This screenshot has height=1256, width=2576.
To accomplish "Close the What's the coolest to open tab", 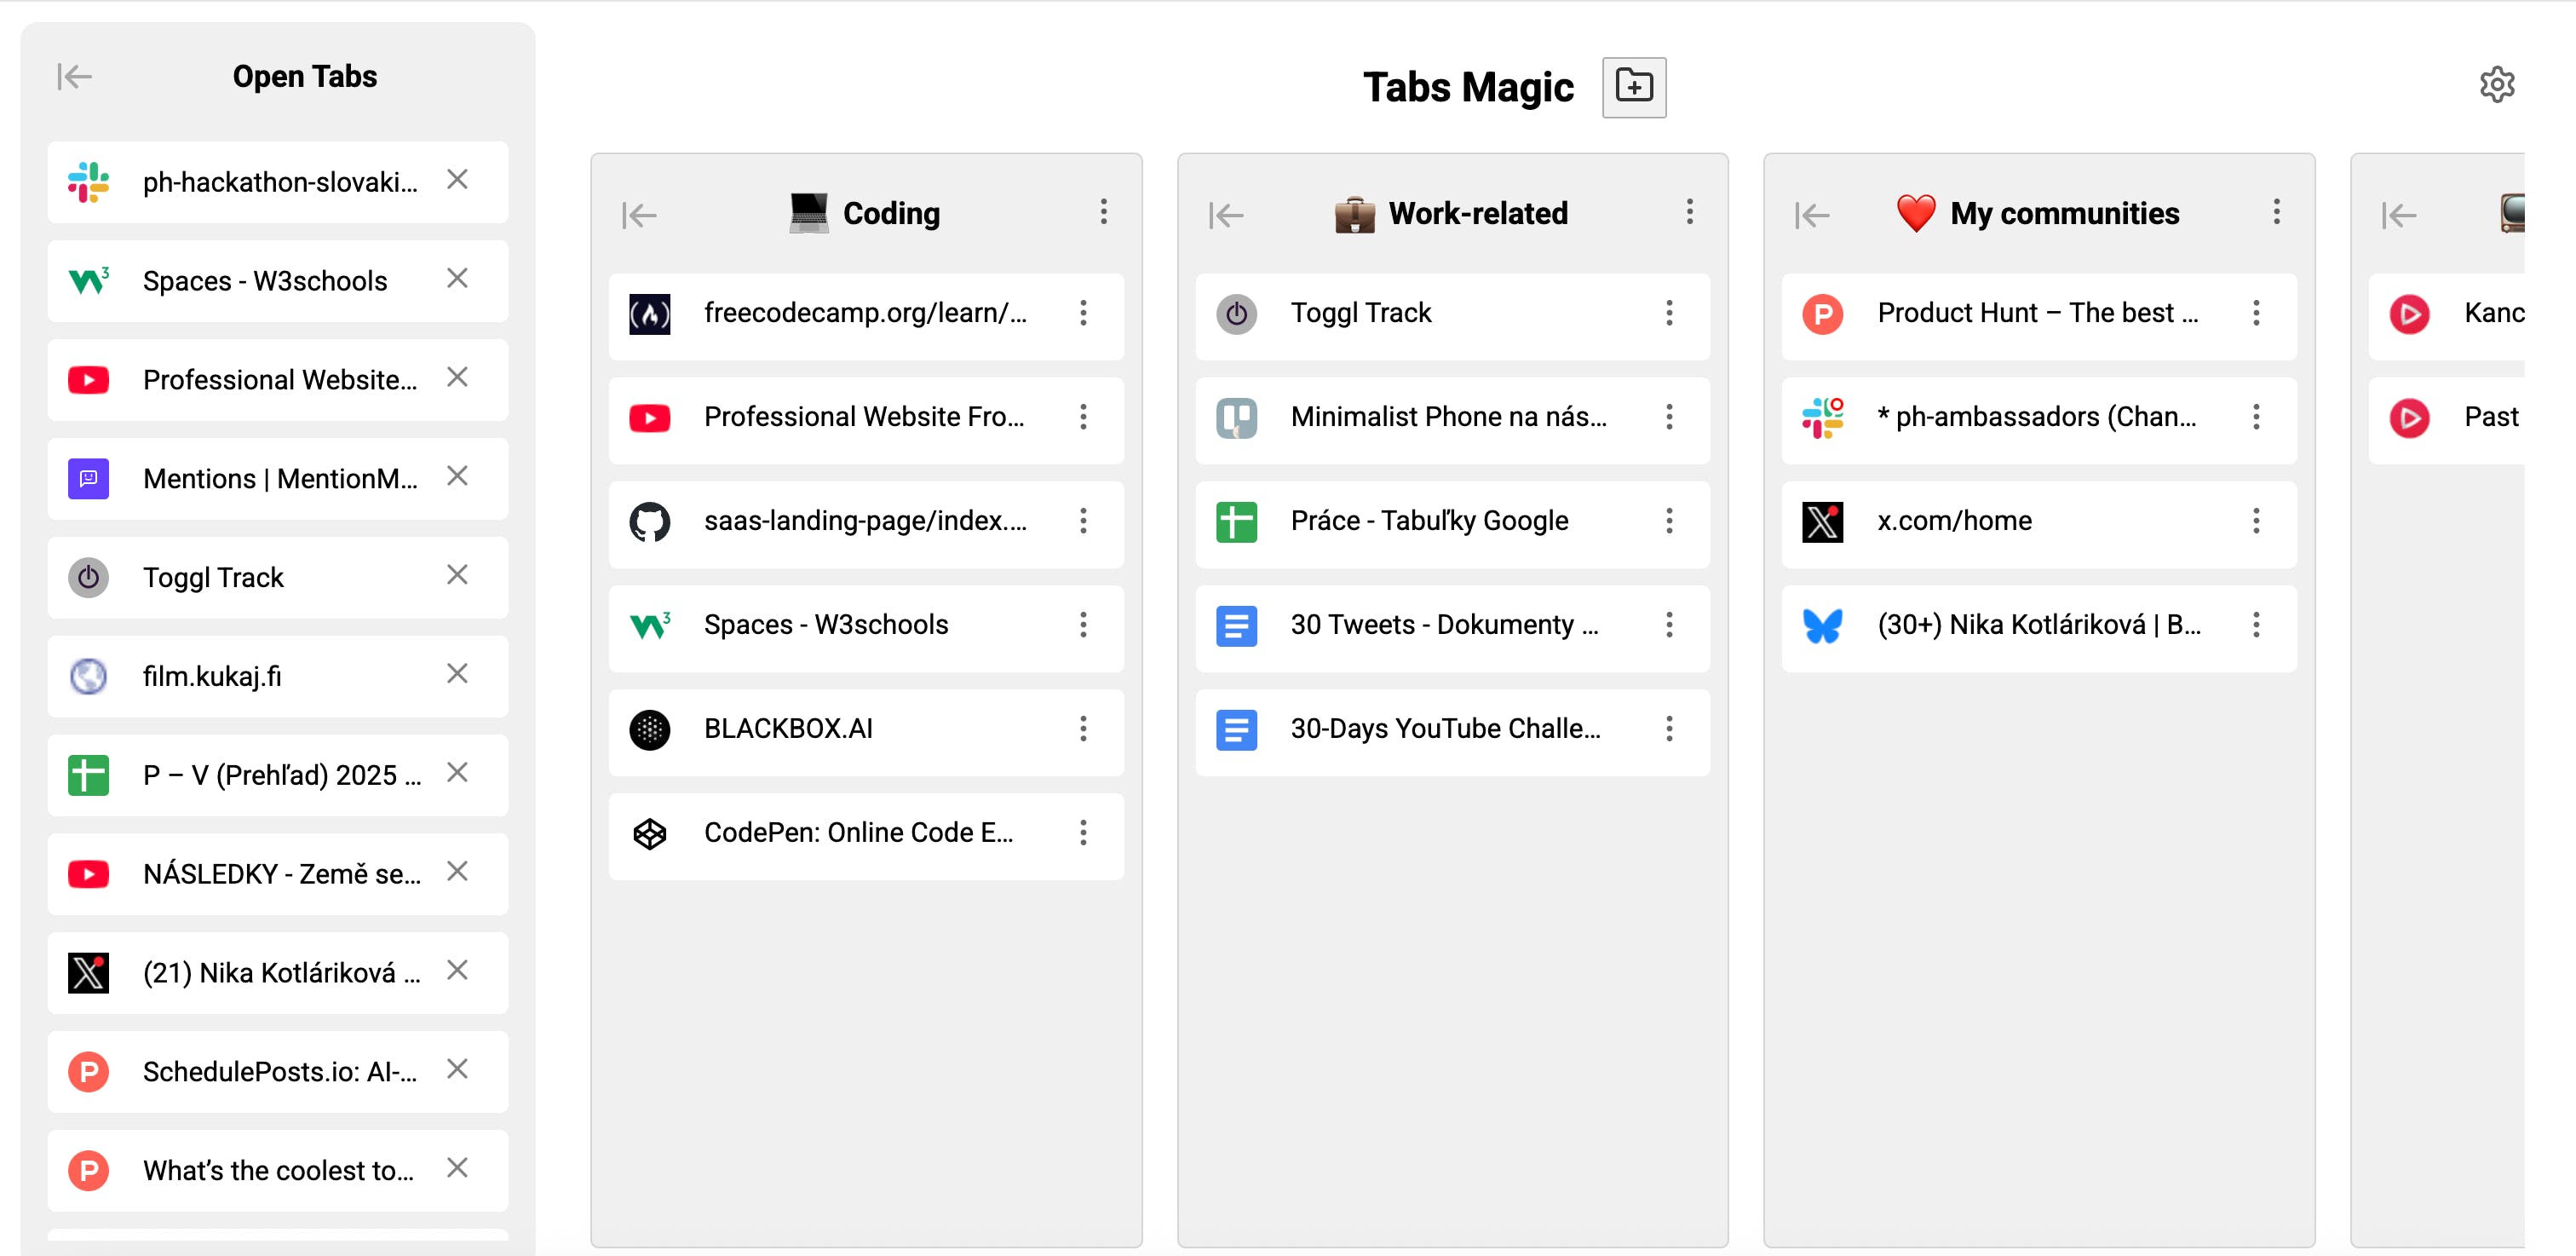I will click(457, 1168).
